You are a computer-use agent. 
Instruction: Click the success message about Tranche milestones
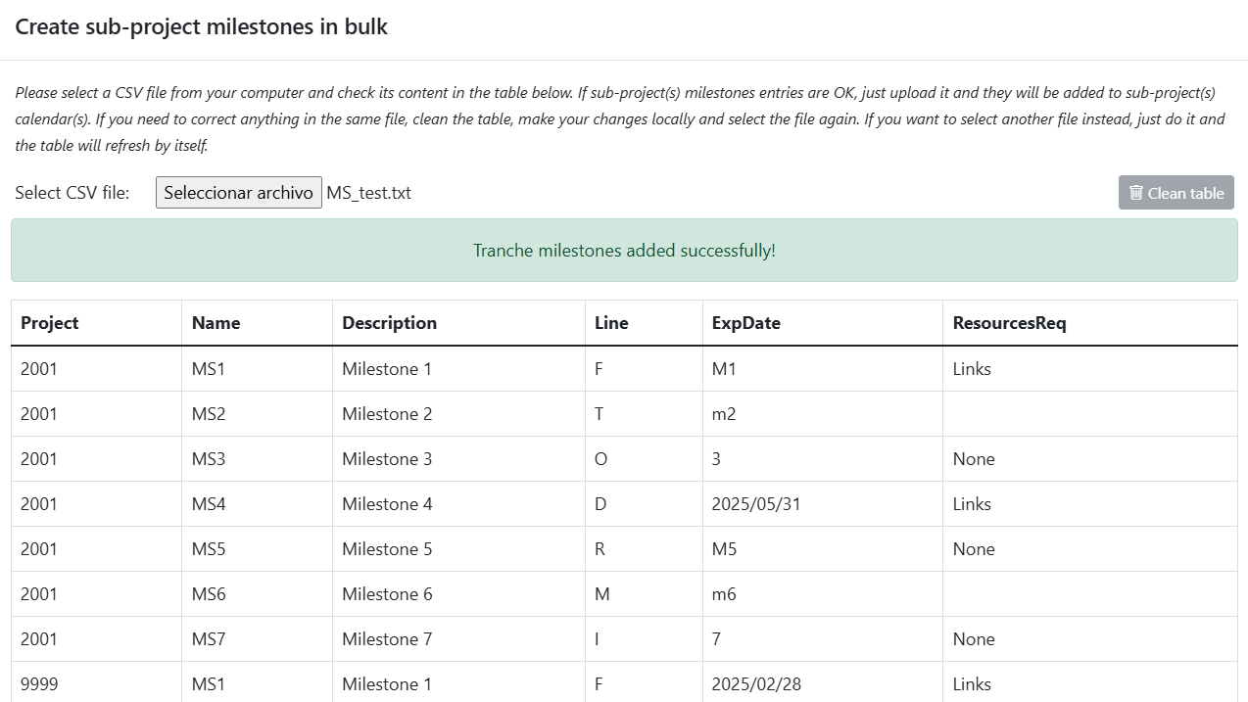624,251
